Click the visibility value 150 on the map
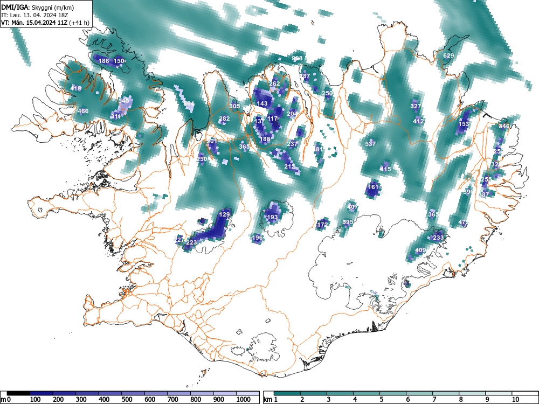 pos(119,61)
